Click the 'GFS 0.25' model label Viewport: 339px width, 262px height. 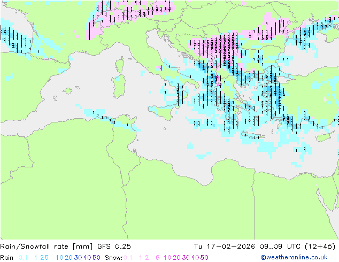(x=114, y=246)
